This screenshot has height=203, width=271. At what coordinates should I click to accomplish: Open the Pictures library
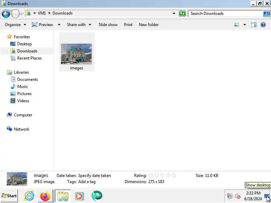coord(24,94)
